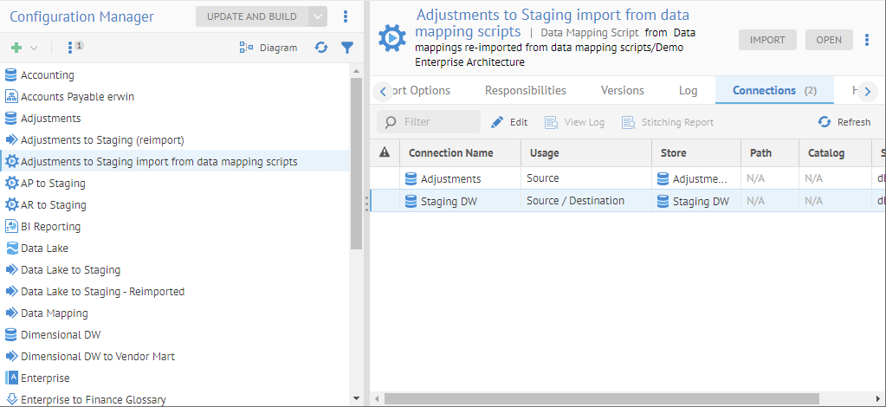Viewport: 886px width, 407px height.
Task: Click the OPEN button
Action: coord(828,40)
